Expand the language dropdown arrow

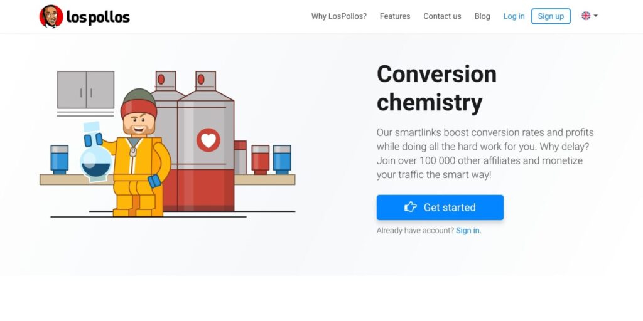click(x=595, y=16)
